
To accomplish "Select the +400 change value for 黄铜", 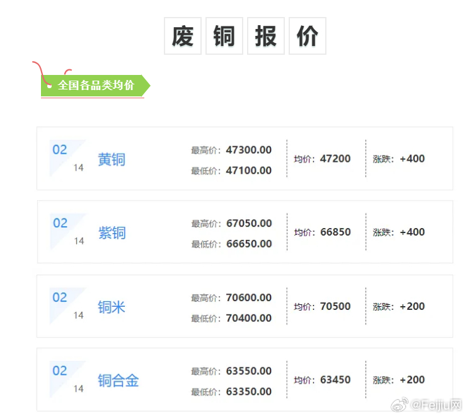I will (412, 159).
